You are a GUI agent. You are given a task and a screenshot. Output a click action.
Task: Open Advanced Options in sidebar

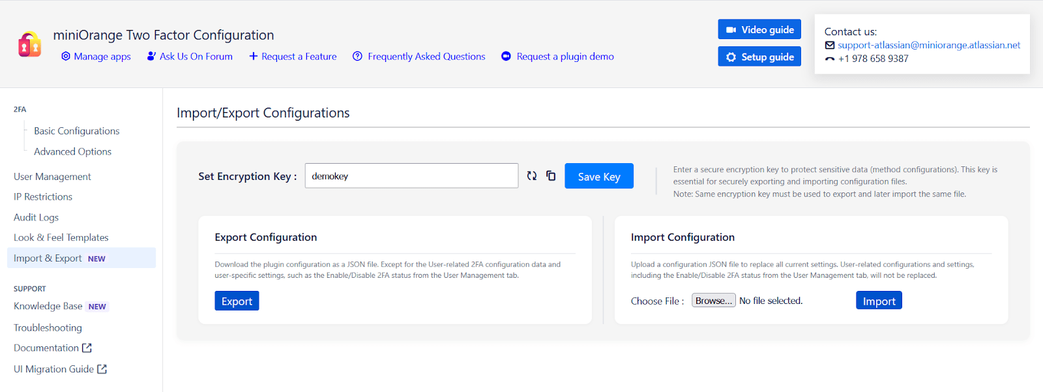(x=73, y=151)
